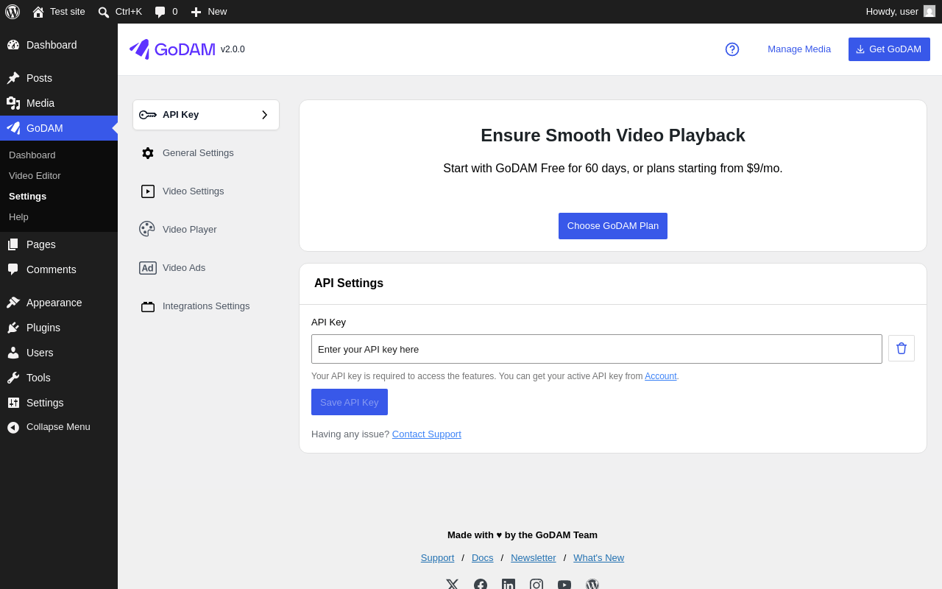This screenshot has height=589, width=942.
Task: Click the Choose GoDAM Plan button
Action: click(x=613, y=226)
